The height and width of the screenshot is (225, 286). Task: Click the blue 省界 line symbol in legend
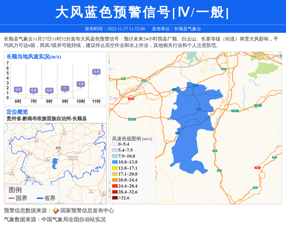(x=40, y=198)
